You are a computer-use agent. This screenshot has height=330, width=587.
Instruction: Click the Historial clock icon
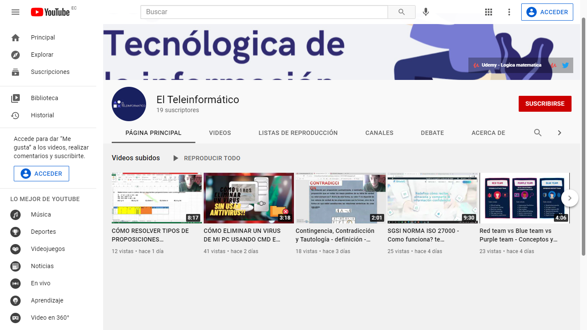click(15, 116)
